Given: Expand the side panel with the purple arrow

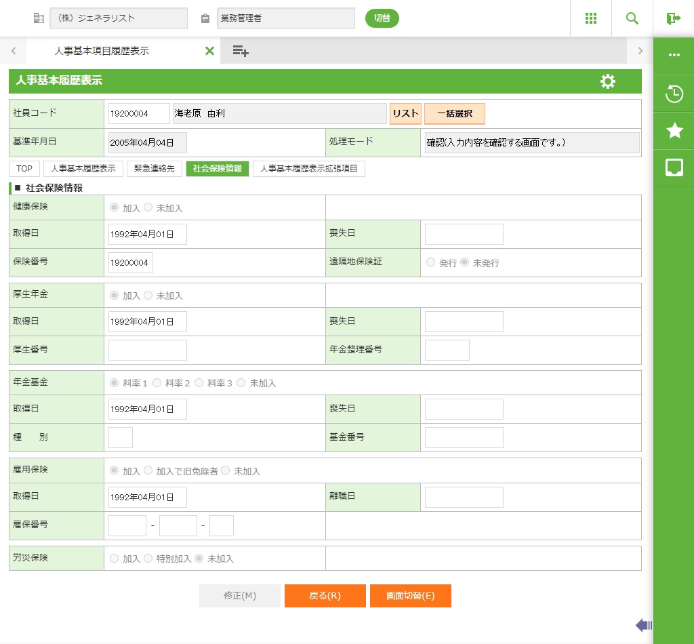Looking at the screenshot, I should coord(643,625).
